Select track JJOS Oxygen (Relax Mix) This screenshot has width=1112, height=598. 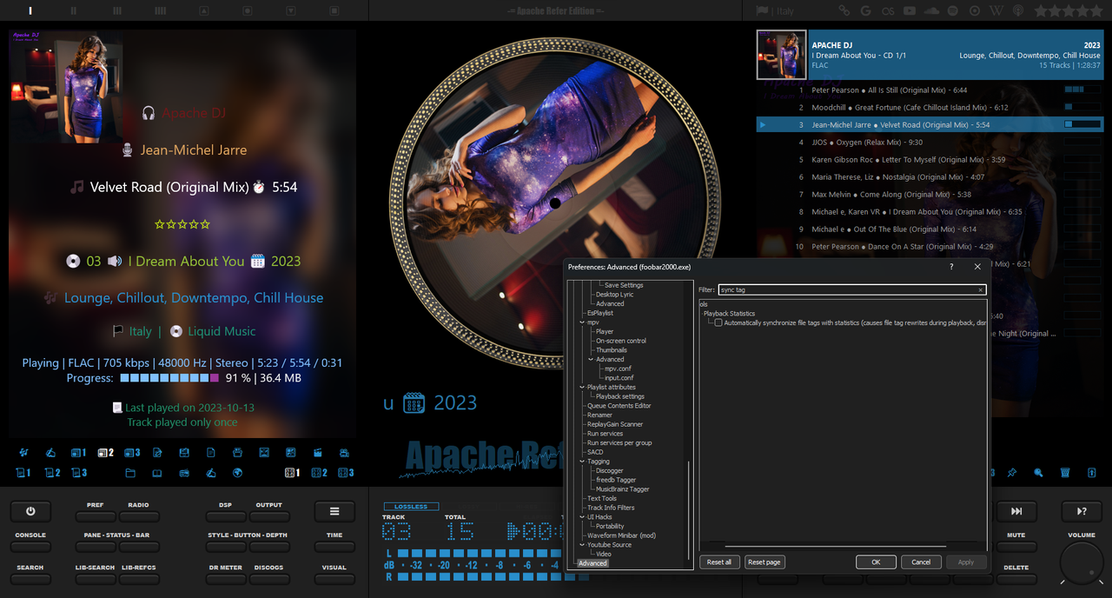930,143
